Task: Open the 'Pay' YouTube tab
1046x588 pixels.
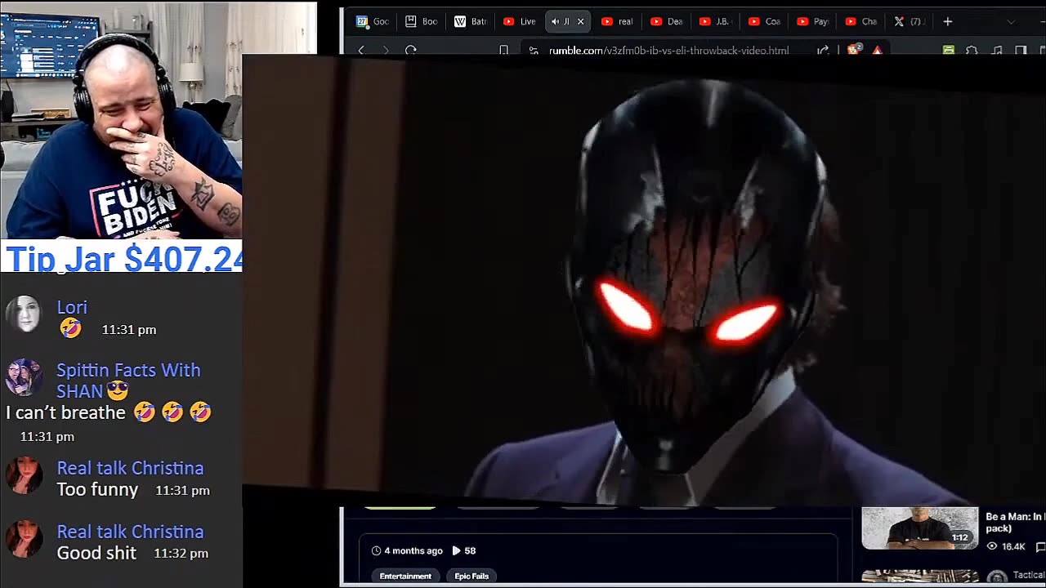Action: pos(814,21)
